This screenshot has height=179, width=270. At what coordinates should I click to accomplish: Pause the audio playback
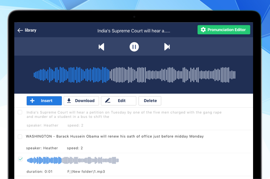pyautogui.click(x=134, y=47)
